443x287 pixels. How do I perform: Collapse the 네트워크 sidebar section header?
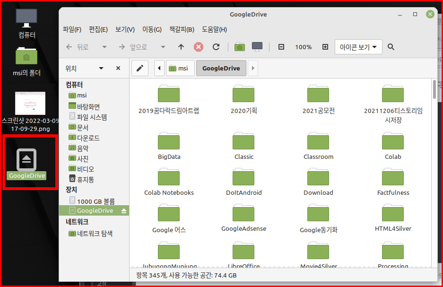77,222
